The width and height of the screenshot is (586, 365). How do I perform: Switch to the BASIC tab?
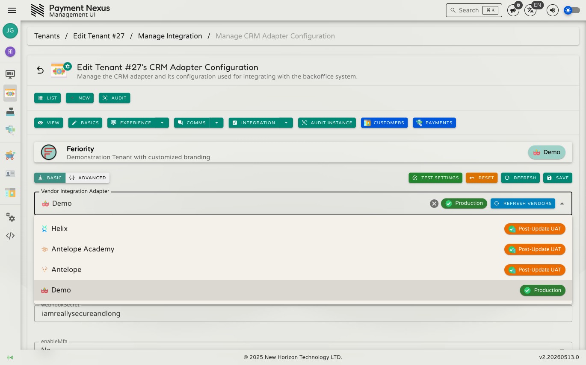(x=50, y=178)
